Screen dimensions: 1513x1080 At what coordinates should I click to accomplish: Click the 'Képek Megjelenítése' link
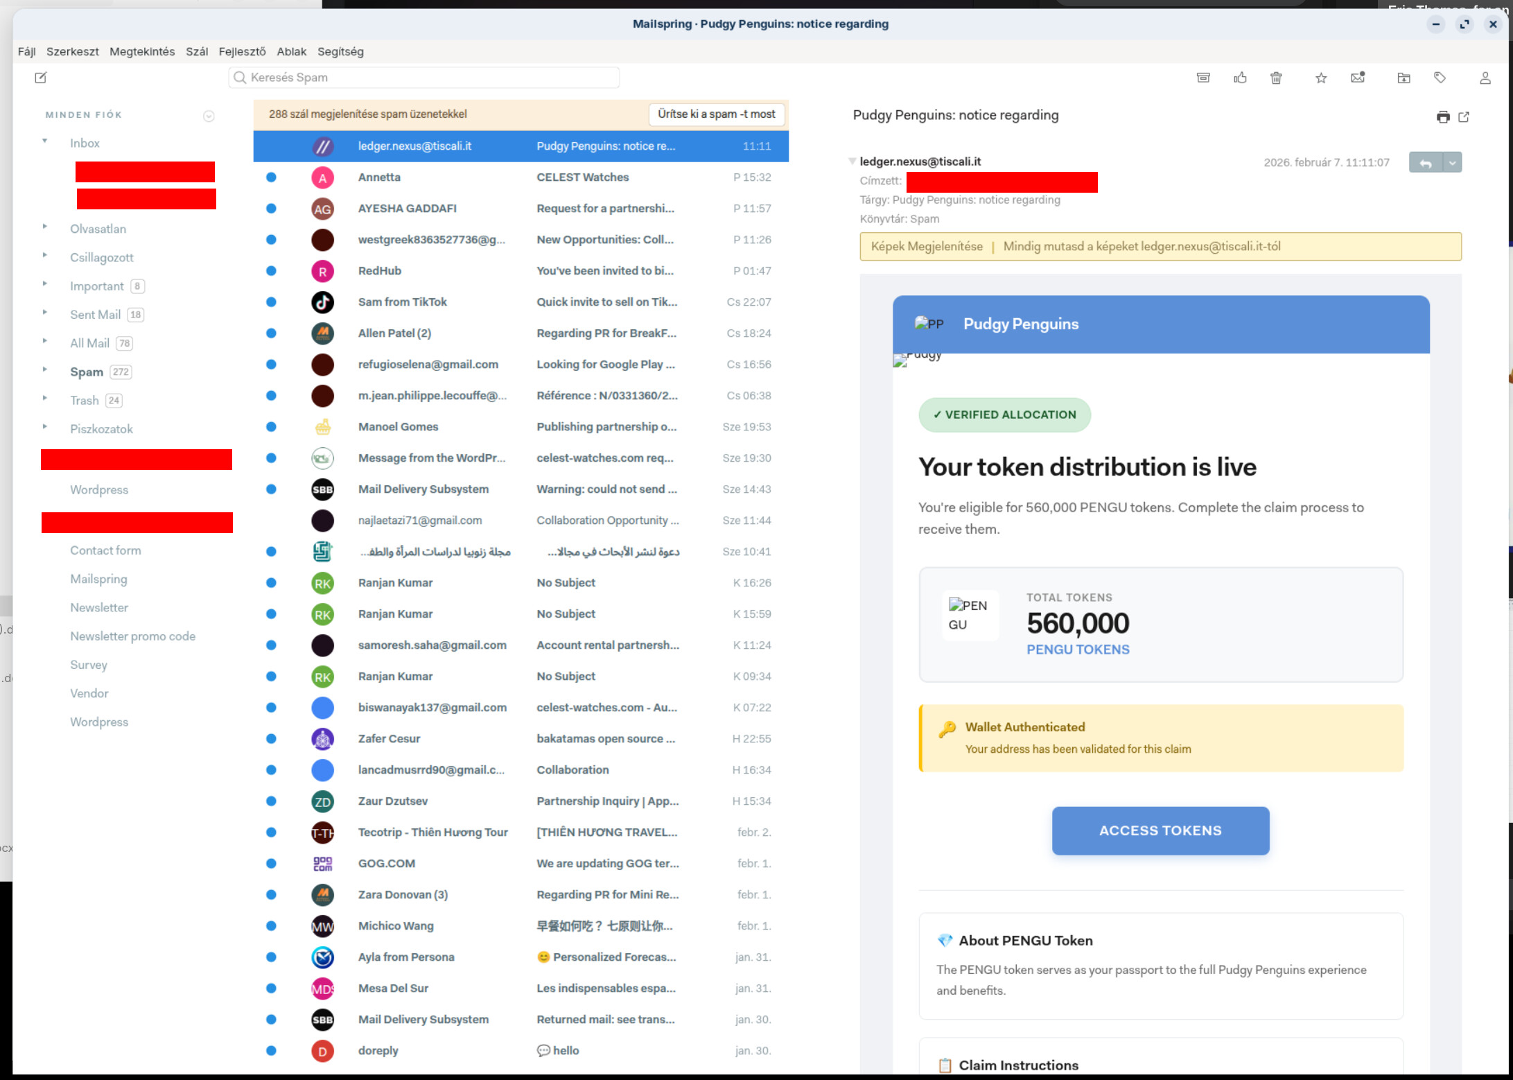pyautogui.click(x=926, y=246)
